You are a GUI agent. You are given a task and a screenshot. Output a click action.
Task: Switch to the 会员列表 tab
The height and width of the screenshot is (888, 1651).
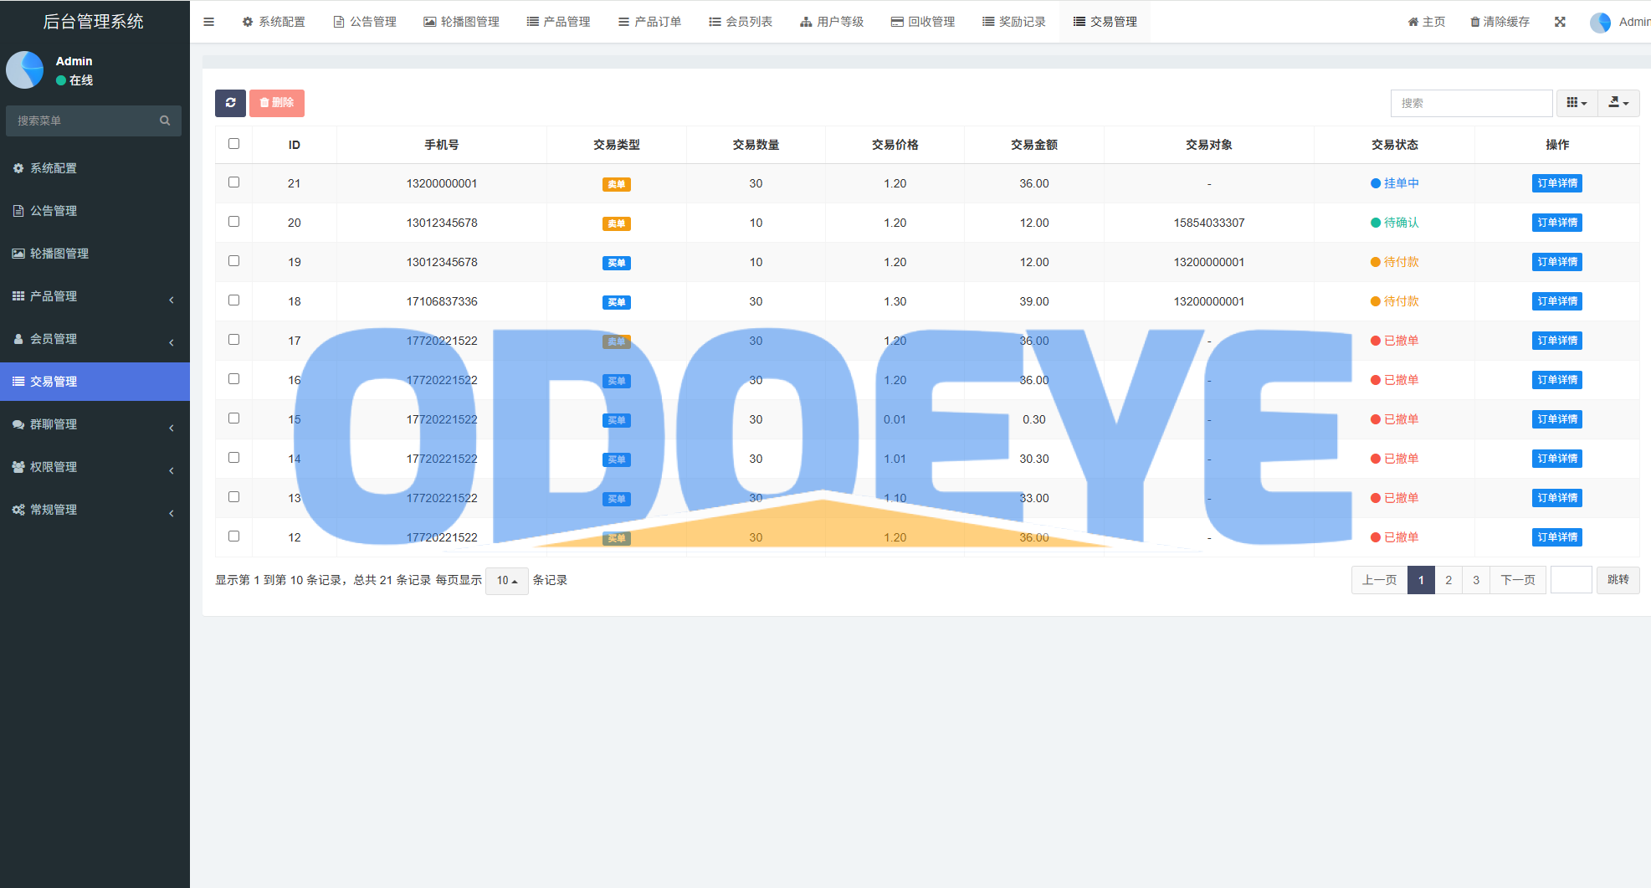[741, 22]
